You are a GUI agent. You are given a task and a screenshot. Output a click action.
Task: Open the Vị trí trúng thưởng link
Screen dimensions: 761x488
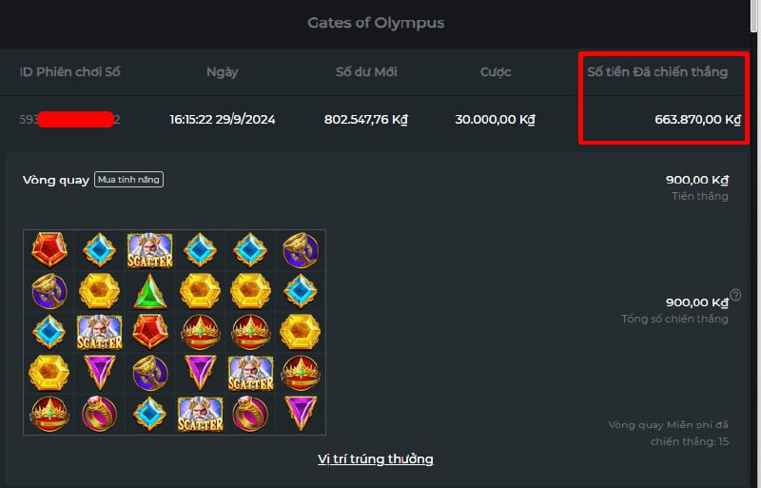point(376,459)
